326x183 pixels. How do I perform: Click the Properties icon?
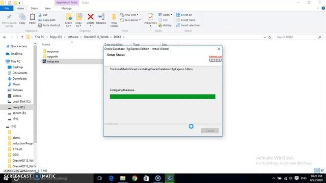pyautogui.click(x=150, y=17)
